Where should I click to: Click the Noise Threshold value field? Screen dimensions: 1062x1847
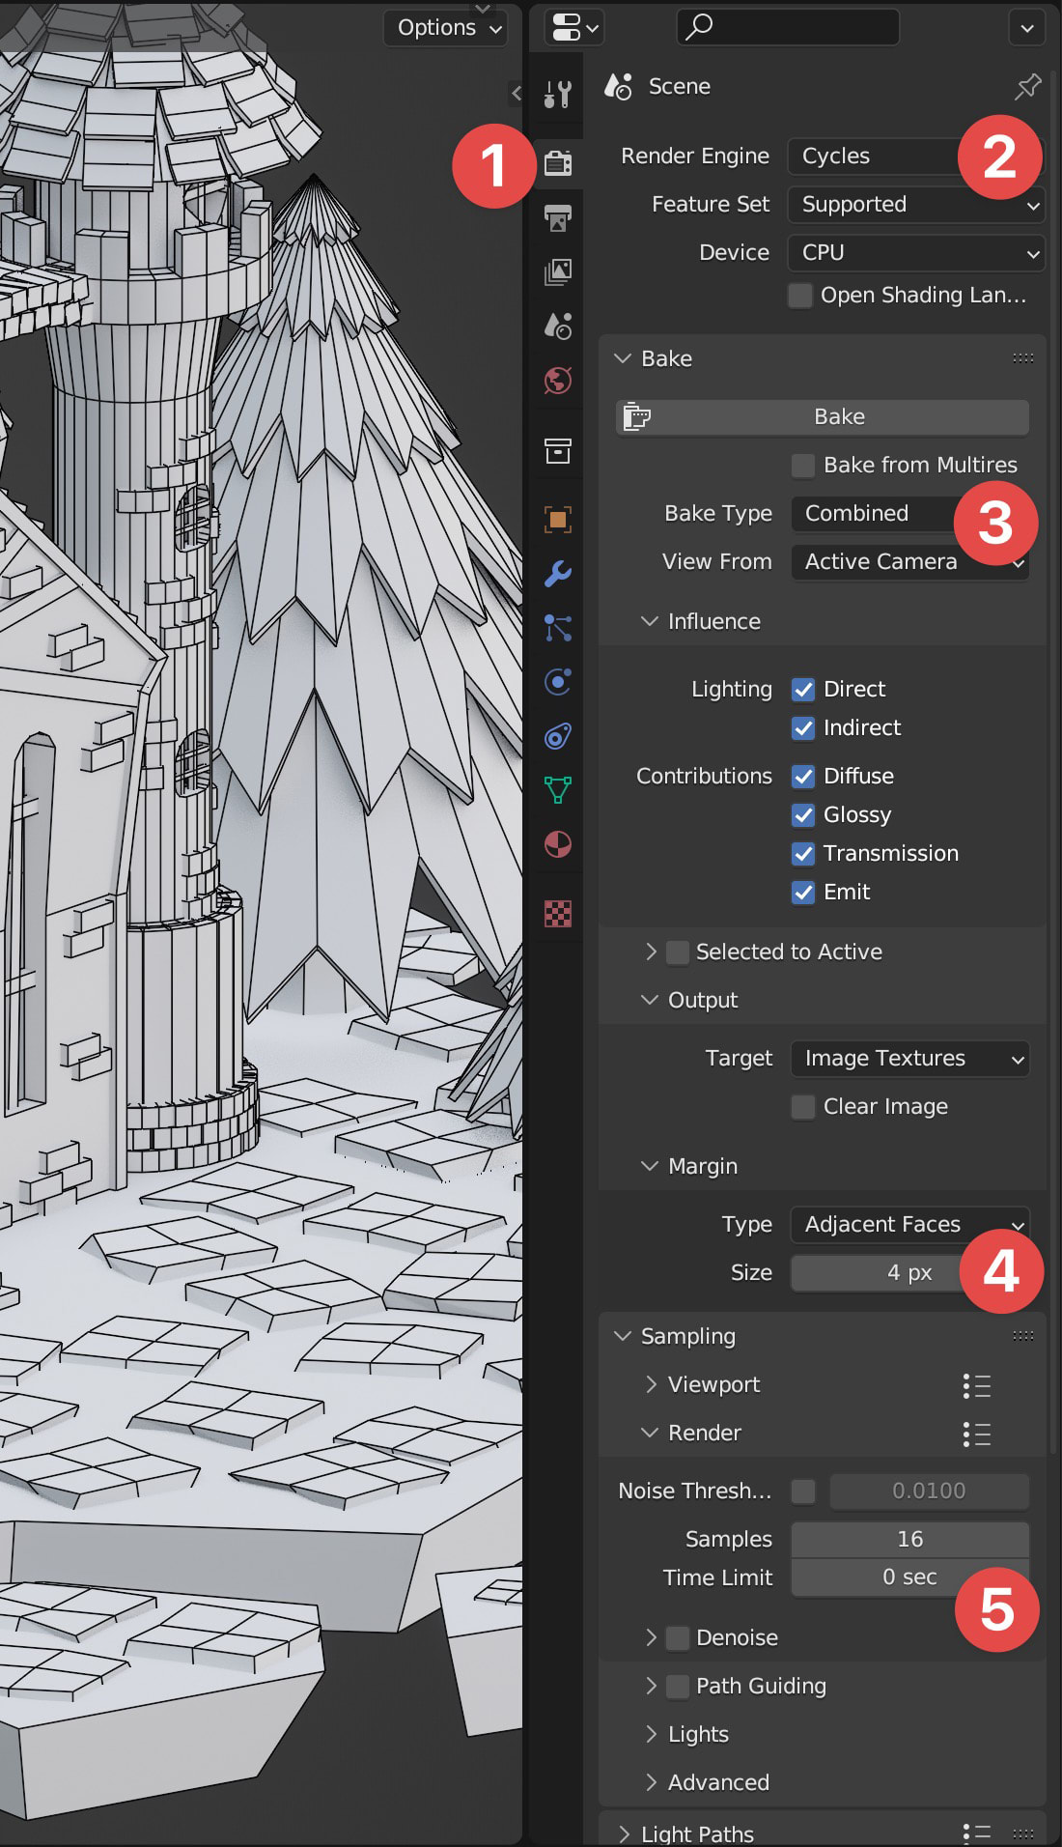(929, 1492)
